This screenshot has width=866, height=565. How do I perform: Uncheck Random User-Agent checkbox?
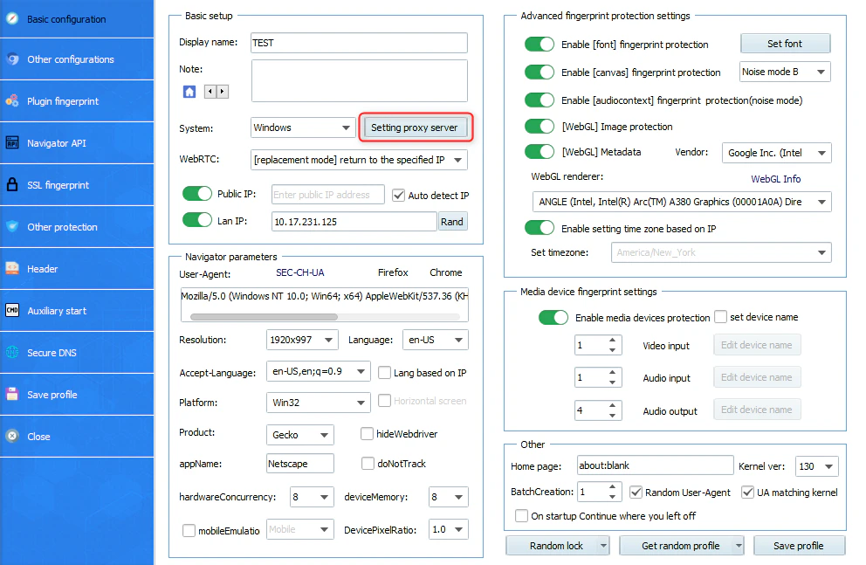coord(636,493)
